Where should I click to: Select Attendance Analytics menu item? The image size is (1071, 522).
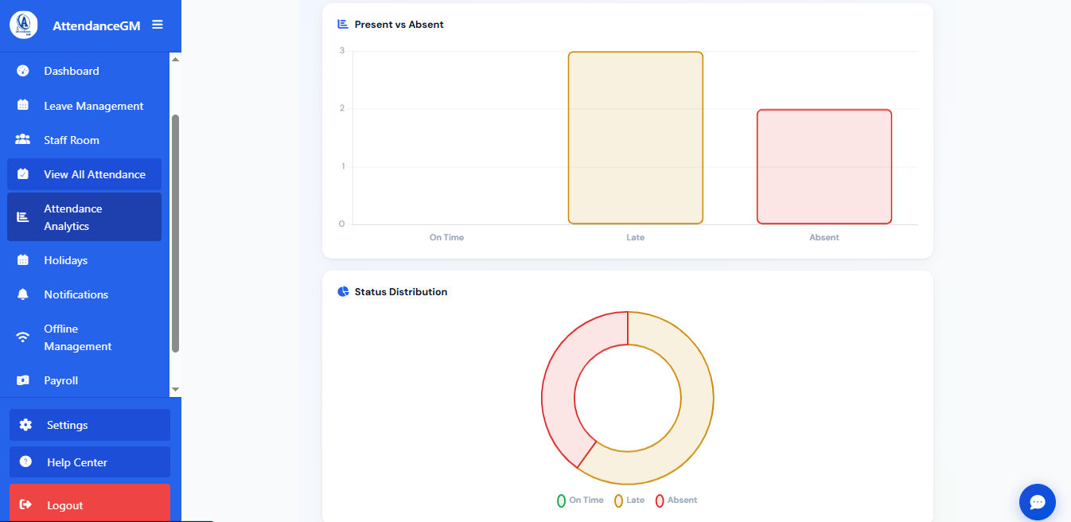(x=84, y=216)
